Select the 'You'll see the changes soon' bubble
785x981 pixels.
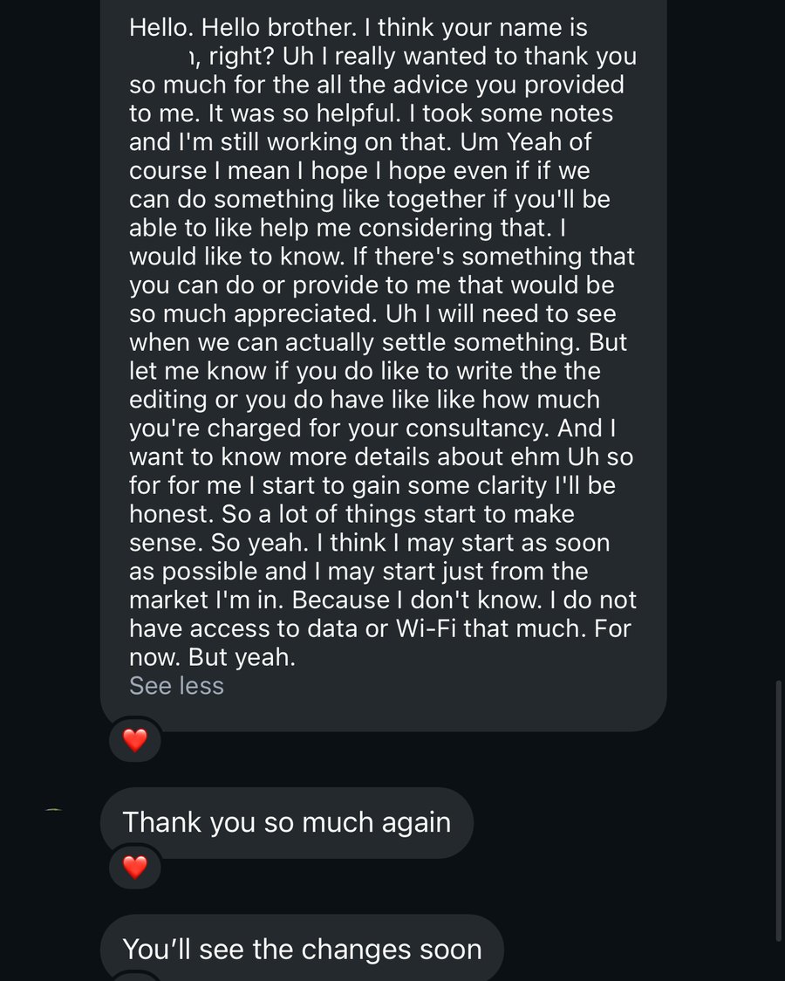303,948
